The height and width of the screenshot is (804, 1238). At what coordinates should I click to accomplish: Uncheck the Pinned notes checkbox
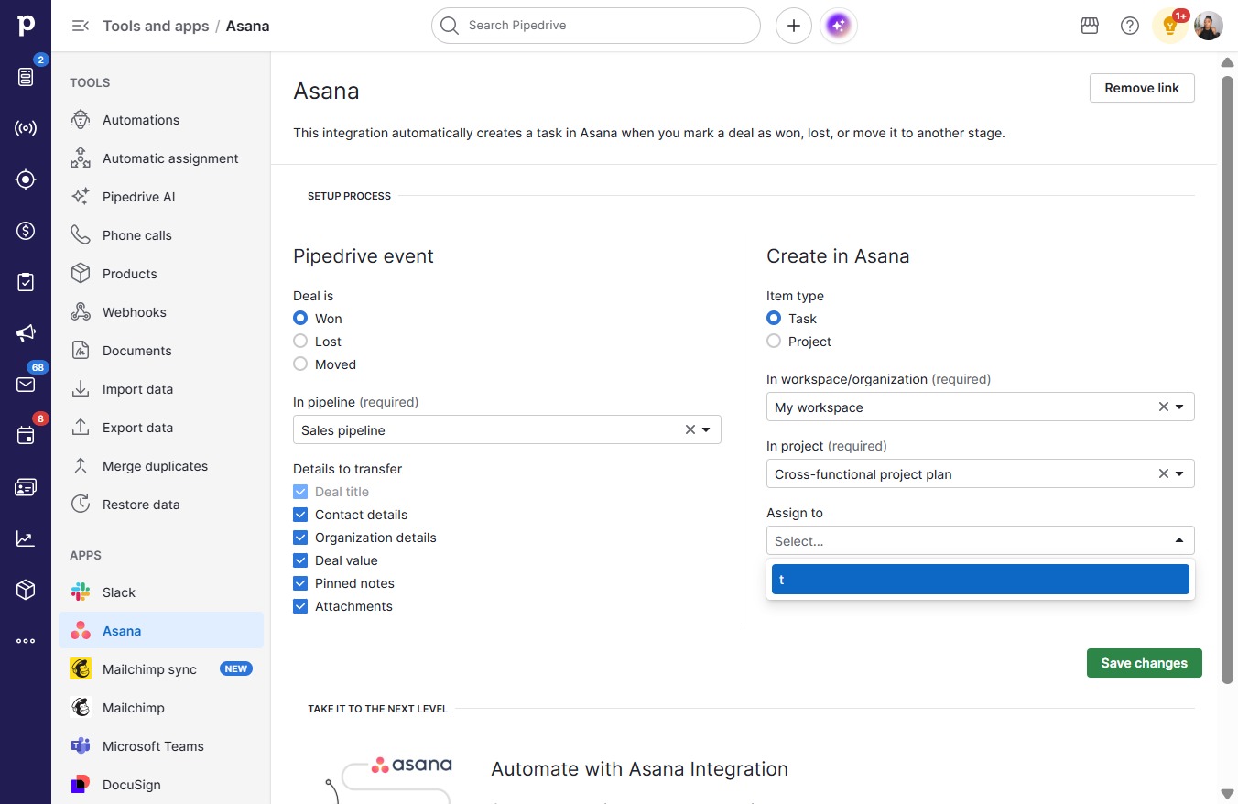pos(300,583)
